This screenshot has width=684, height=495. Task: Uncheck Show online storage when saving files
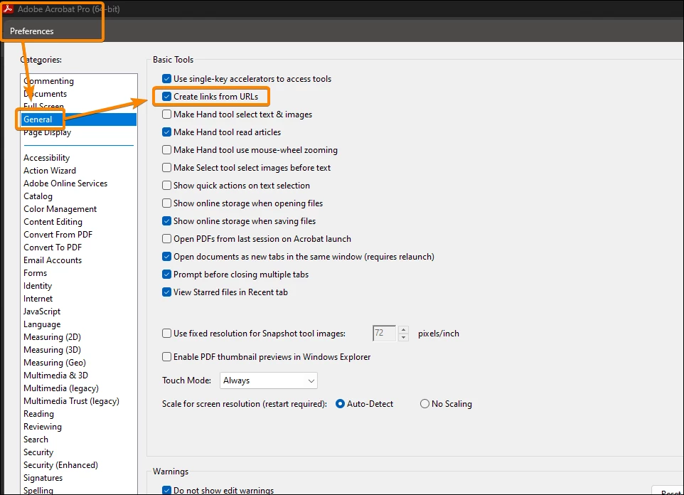point(166,221)
